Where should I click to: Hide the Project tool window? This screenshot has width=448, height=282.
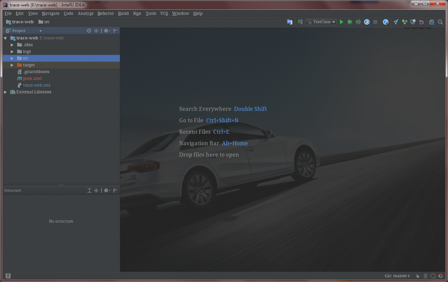[115, 30]
